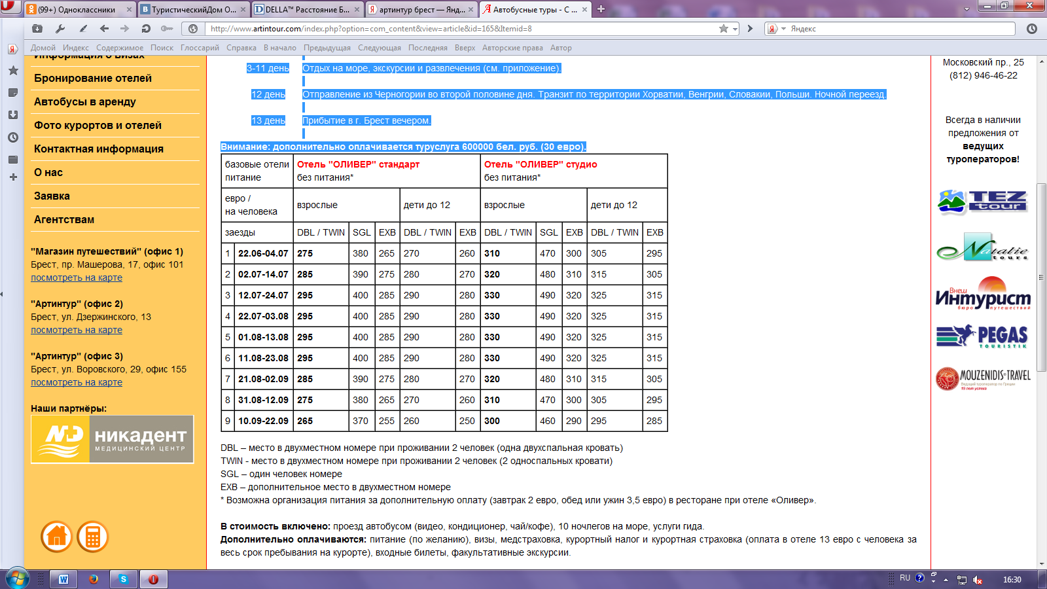
Task: Open Контактная информация link
Action: 99,149
